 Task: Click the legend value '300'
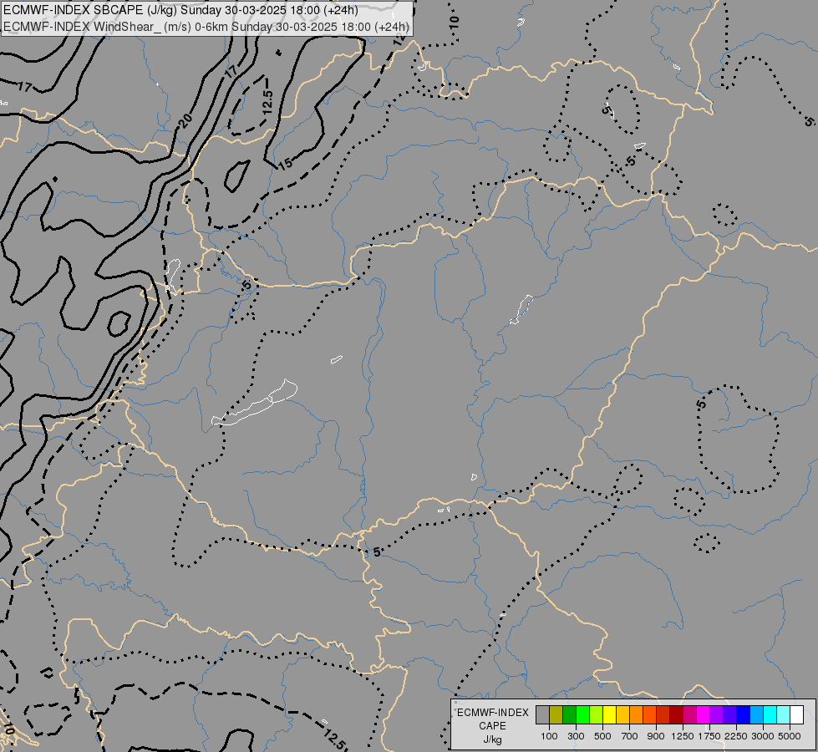(x=576, y=736)
